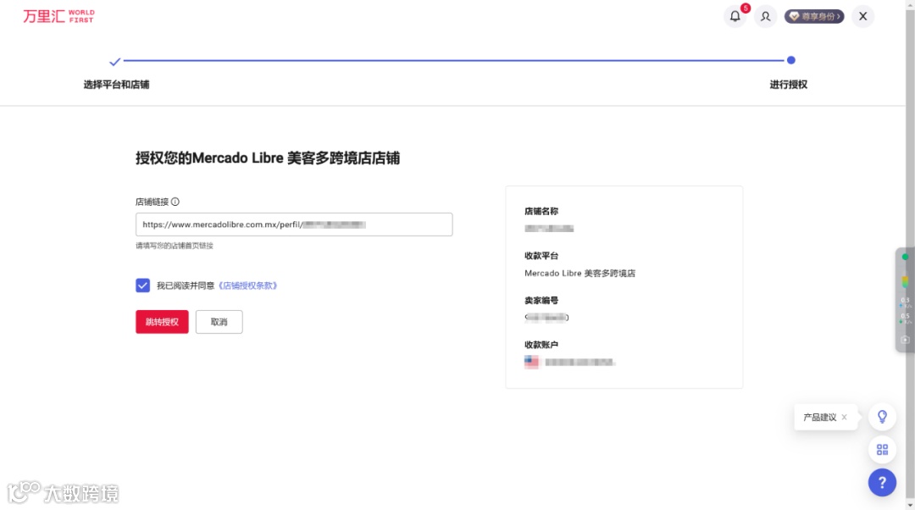Open the help question mark button
Screen dimensions: 915x510
(882, 483)
